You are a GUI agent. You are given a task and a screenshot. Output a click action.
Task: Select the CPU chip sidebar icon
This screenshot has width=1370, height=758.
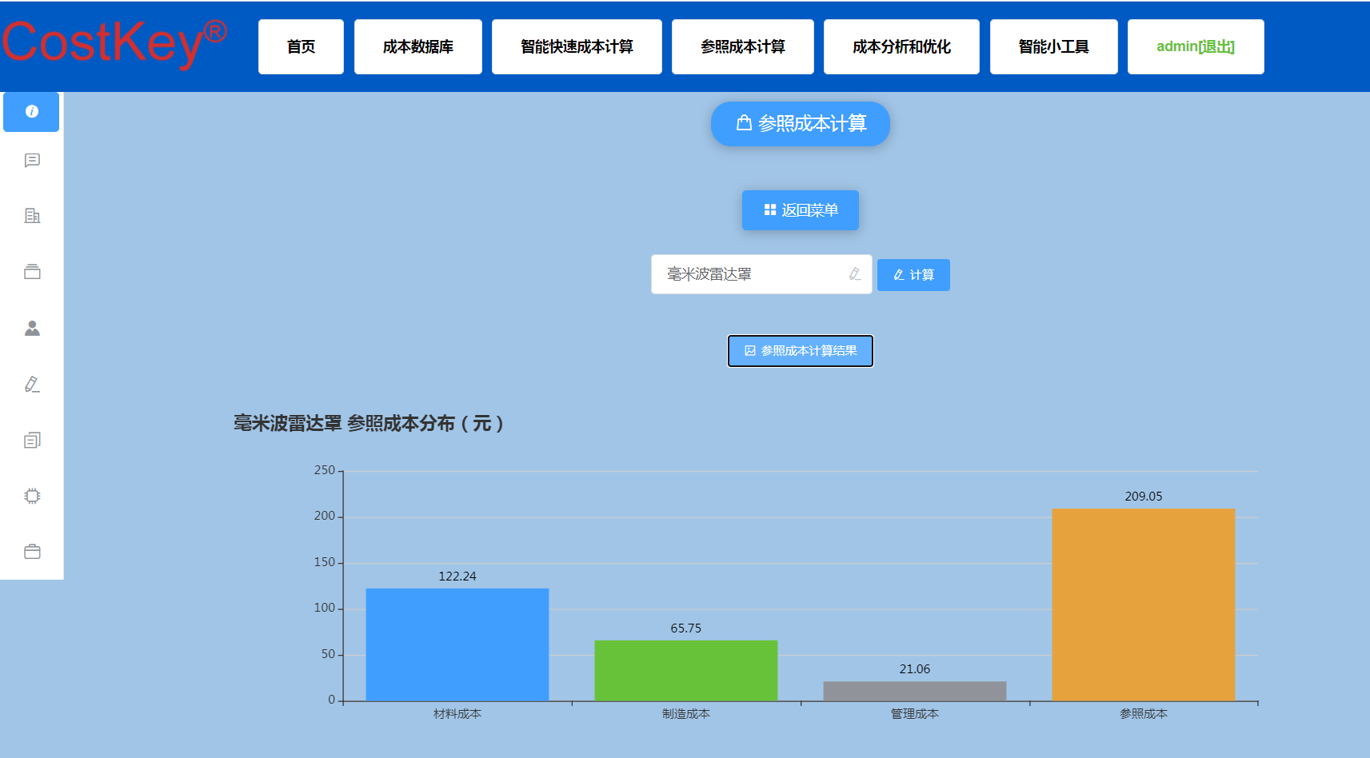click(x=32, y=496)
